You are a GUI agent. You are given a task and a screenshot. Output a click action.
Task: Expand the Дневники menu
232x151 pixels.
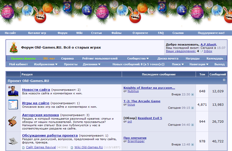pos(91,64)
